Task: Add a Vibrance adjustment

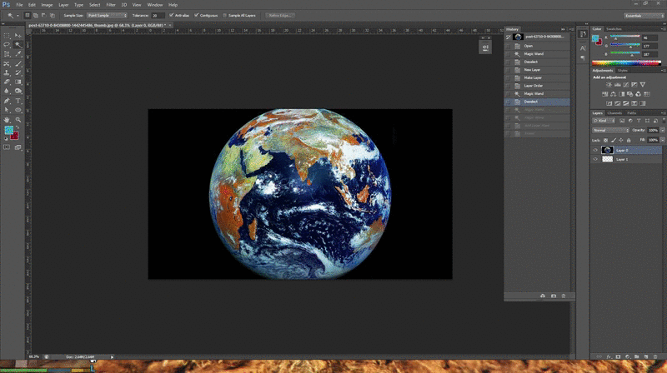Action: point(642,85)
